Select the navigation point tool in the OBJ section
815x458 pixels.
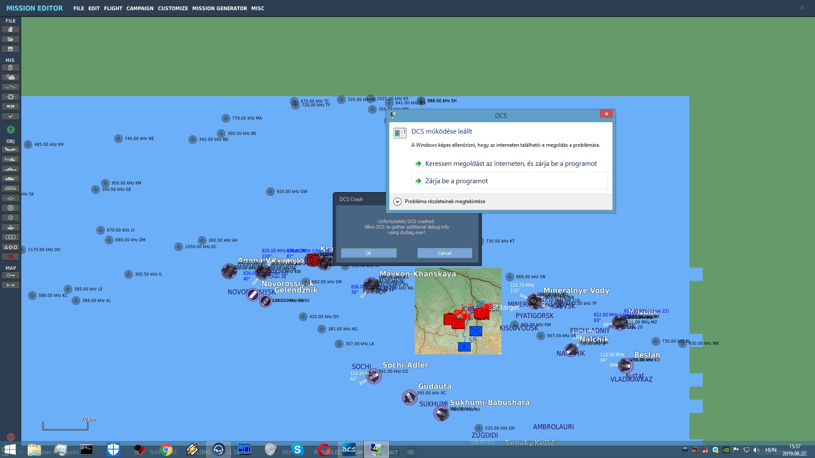[11, 198]
